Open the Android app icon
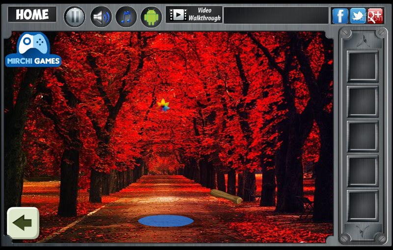393x250 pixels. pos(151,17)
